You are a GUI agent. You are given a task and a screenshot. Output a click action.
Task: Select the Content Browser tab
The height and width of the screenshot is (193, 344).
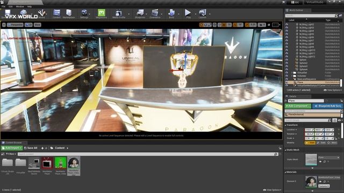tap(13, 143)
